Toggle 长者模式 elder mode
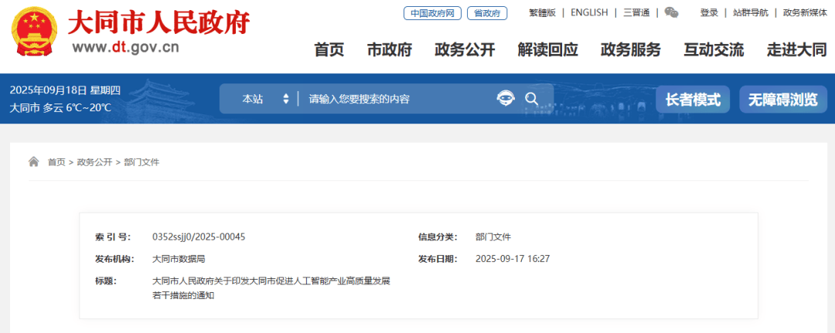 coord(693,99)
